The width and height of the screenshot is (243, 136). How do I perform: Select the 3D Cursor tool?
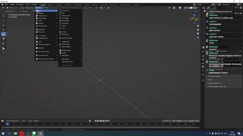click(x=3, y=20)
